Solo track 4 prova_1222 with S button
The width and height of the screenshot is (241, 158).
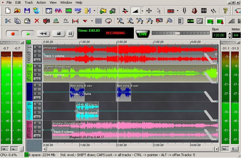tap(37, 109)
